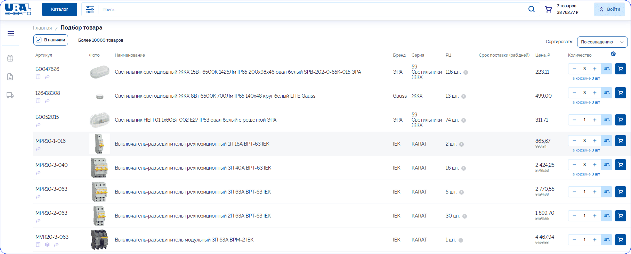Open the search filter settings icon
Screen dimensions: 631x254
click(x=90, y=9)
